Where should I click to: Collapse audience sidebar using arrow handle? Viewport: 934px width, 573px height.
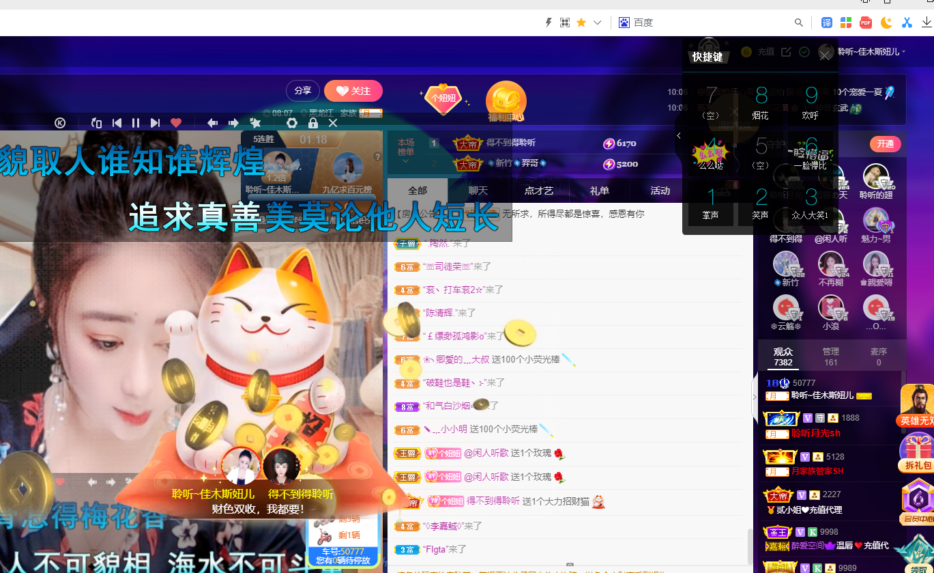tap(754, 396)
